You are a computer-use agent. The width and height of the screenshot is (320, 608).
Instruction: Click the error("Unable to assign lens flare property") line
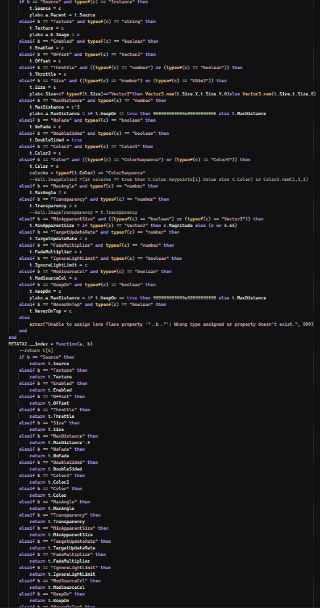click(x=171, y=324)
